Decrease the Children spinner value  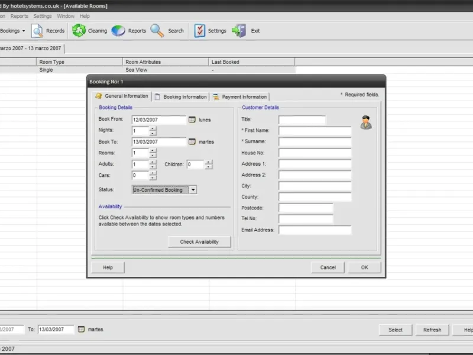click(x=209, y=167)
